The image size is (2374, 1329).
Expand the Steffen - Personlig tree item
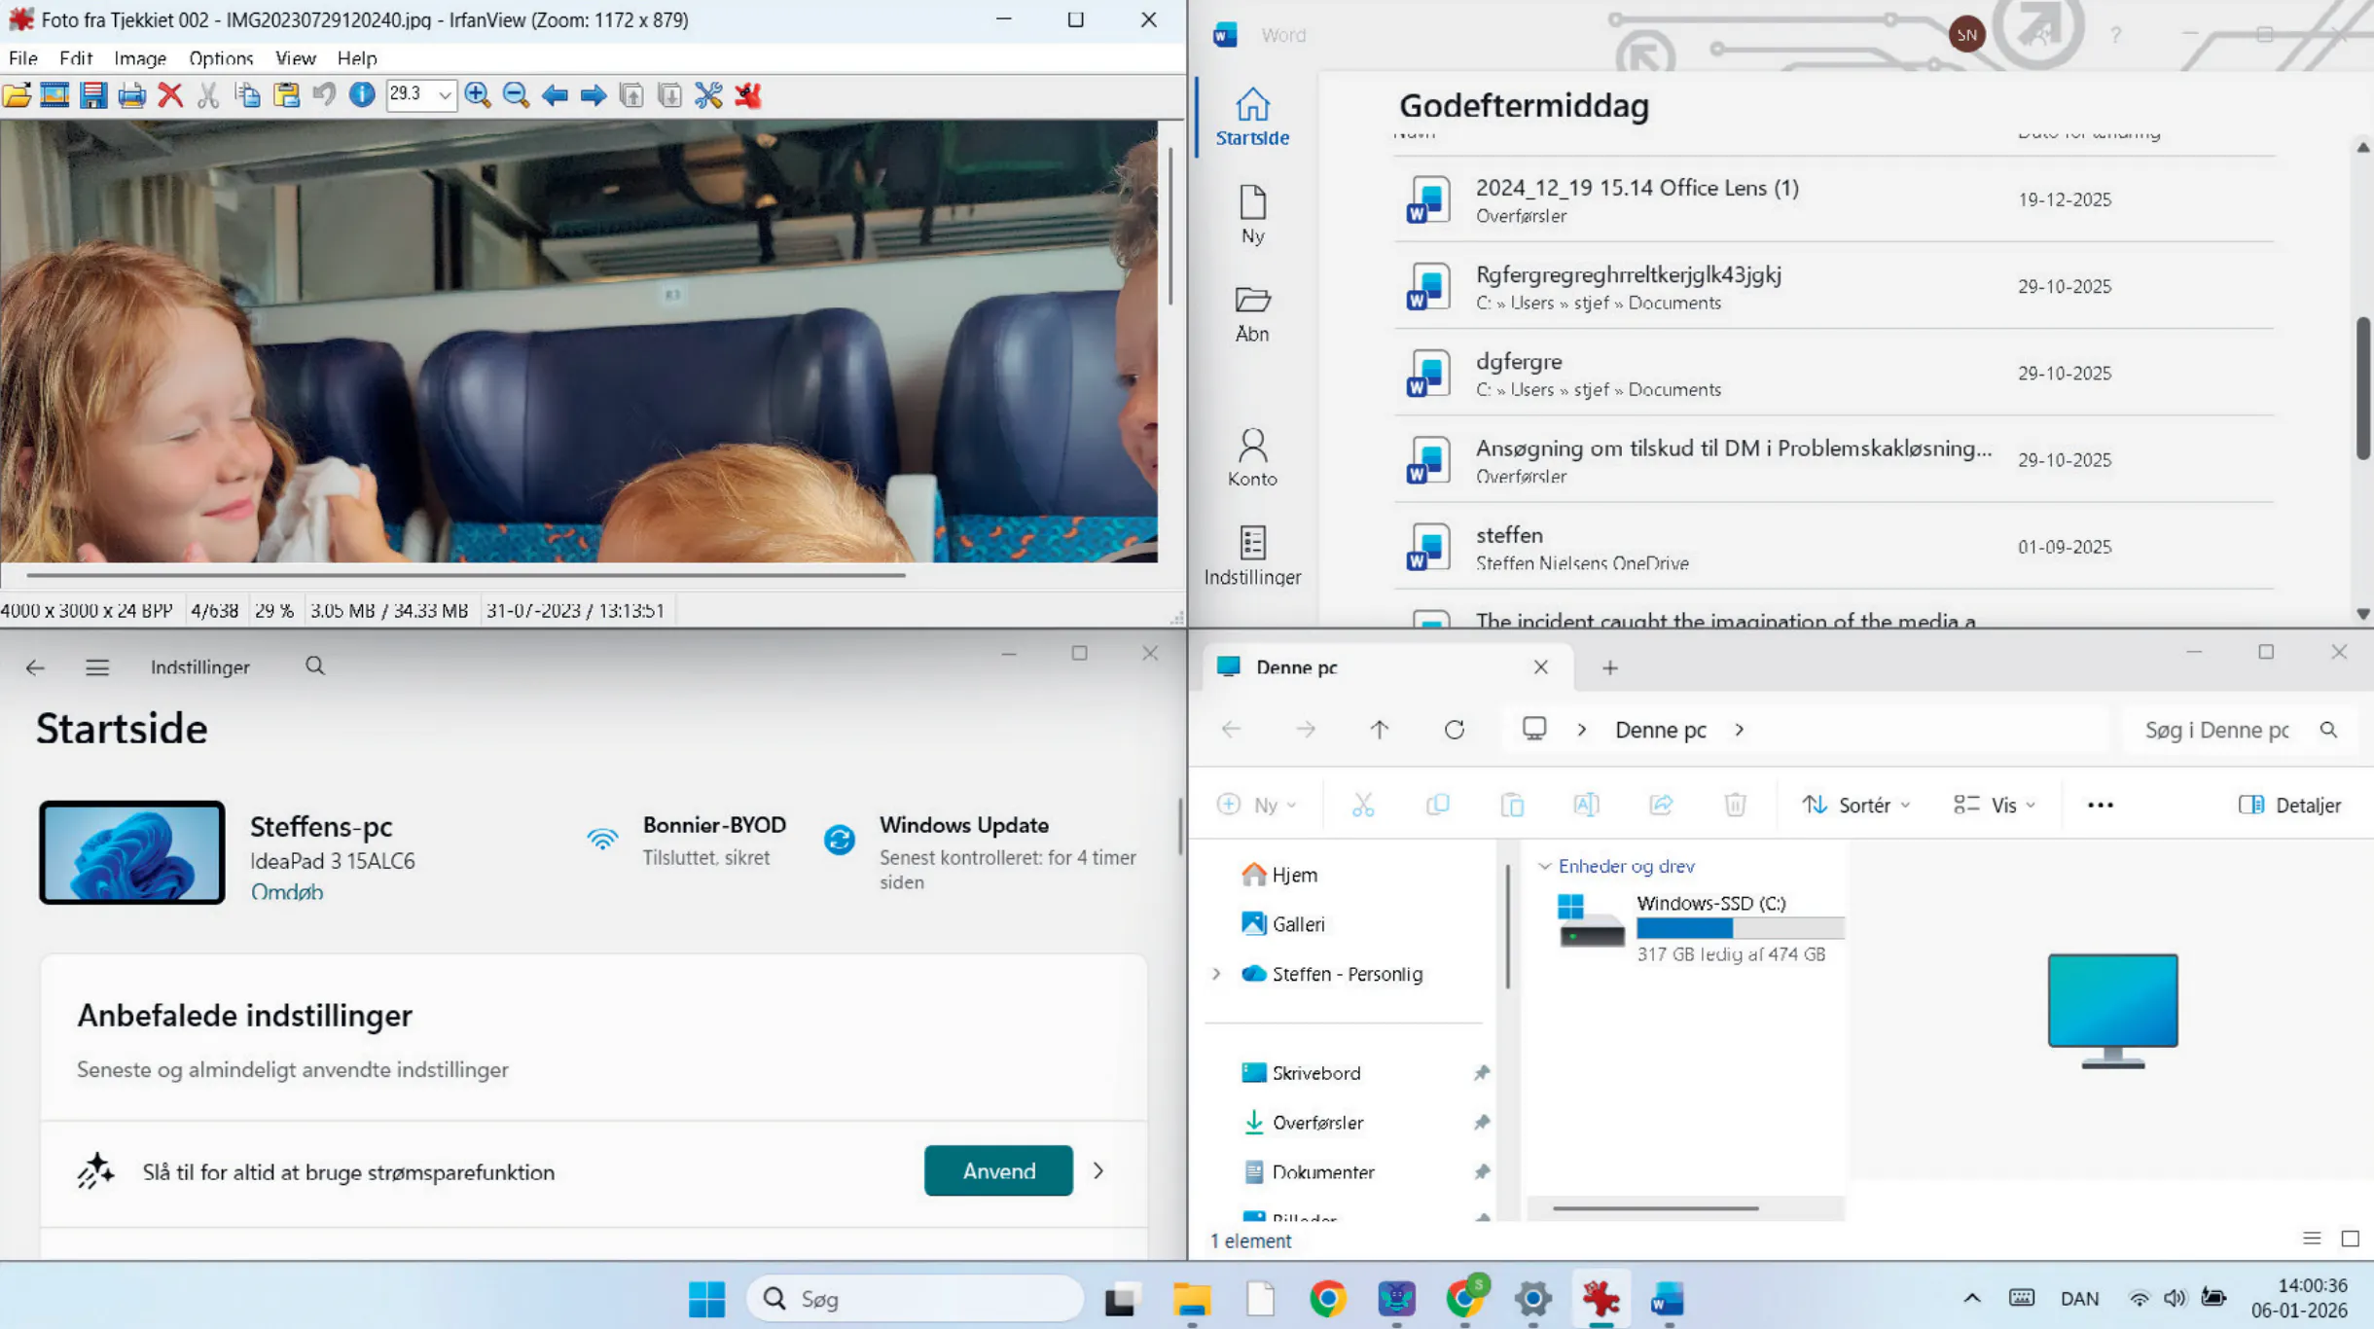point(1216,974)
